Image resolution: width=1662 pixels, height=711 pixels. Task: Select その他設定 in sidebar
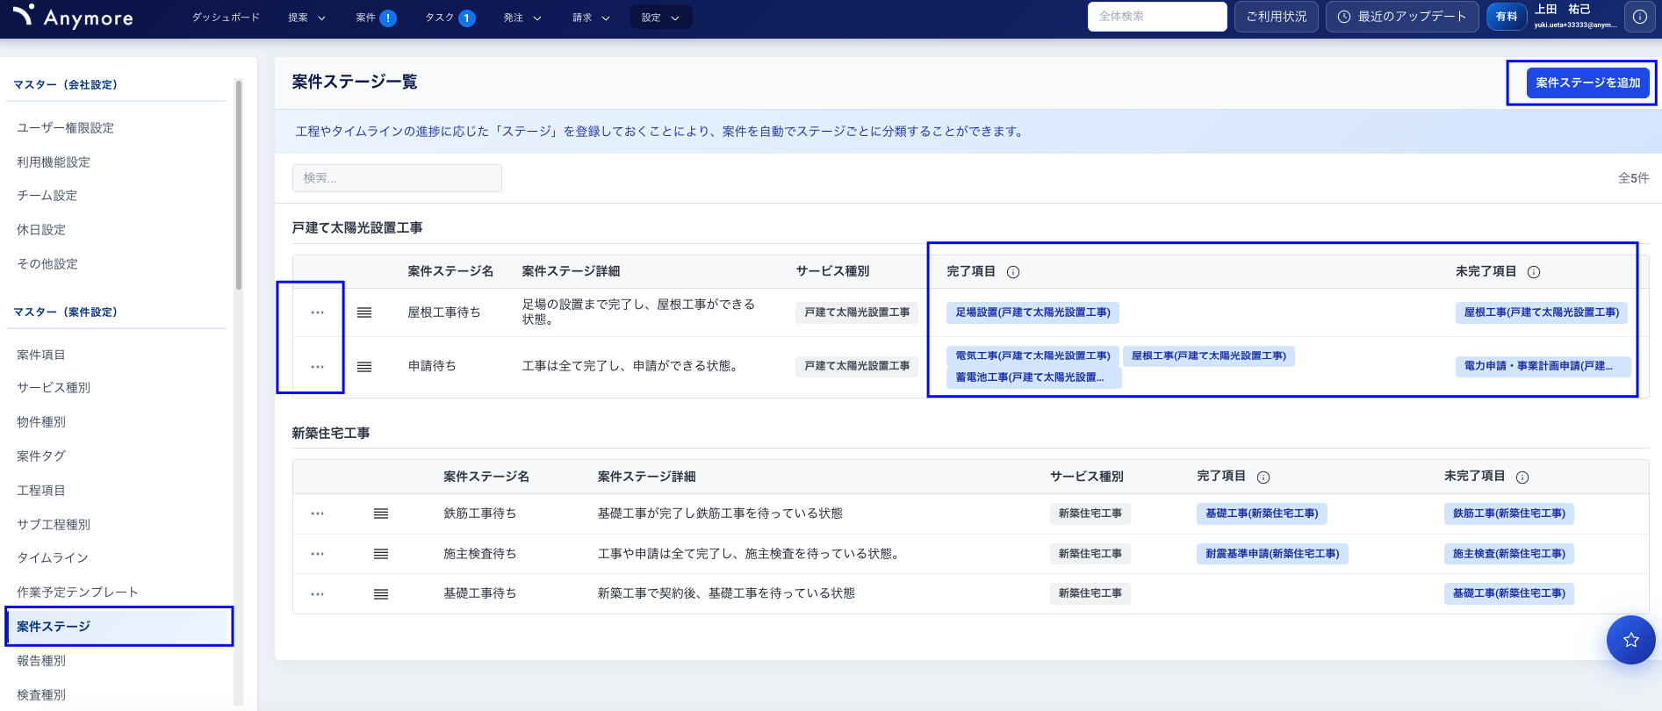47,264
